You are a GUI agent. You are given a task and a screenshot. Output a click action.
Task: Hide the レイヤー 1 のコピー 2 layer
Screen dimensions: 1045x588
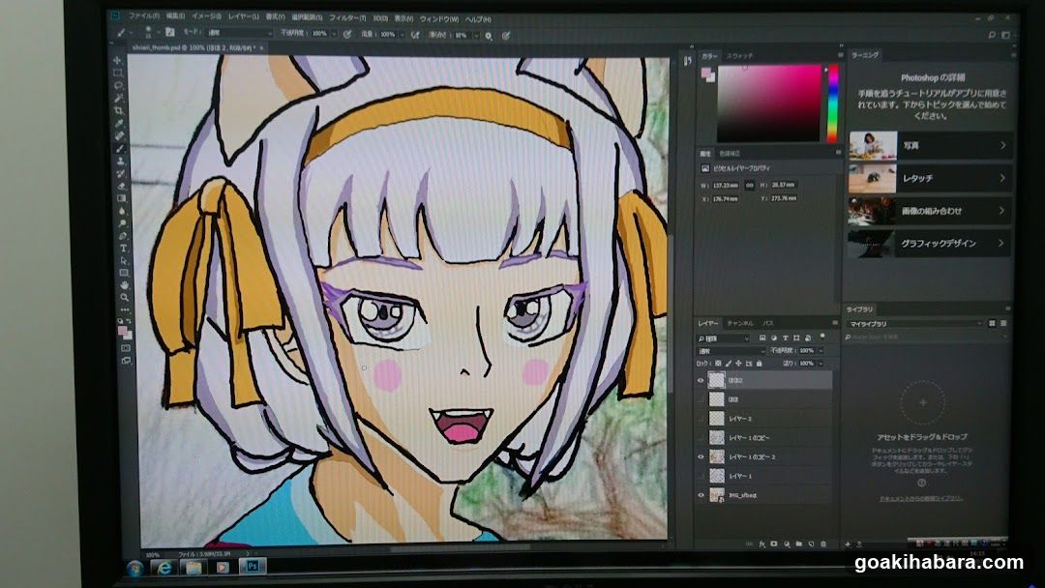tap(701, 456)
